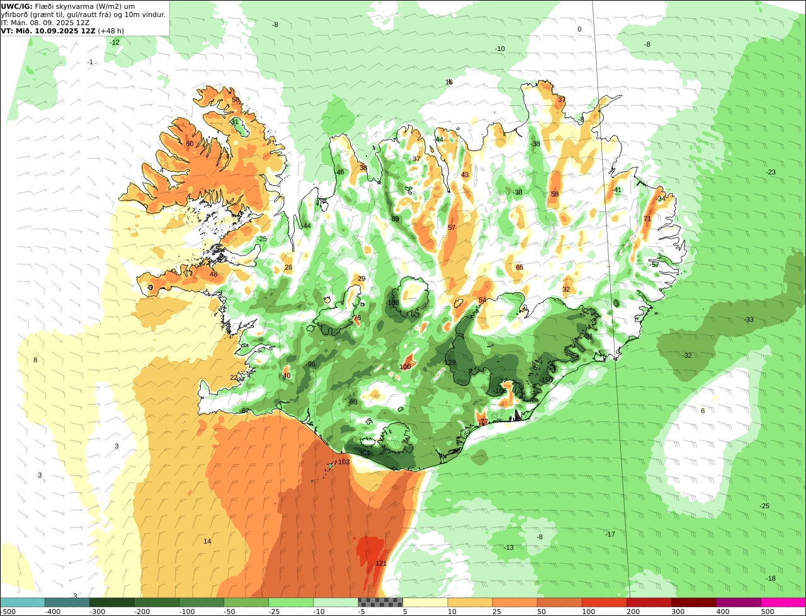Click the map value -17
This screenshot has height=616, width=806.
pyautogui.click(x=610, y=534)
